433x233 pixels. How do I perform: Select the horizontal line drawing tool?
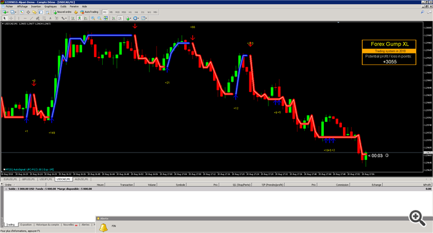(25, 18)
